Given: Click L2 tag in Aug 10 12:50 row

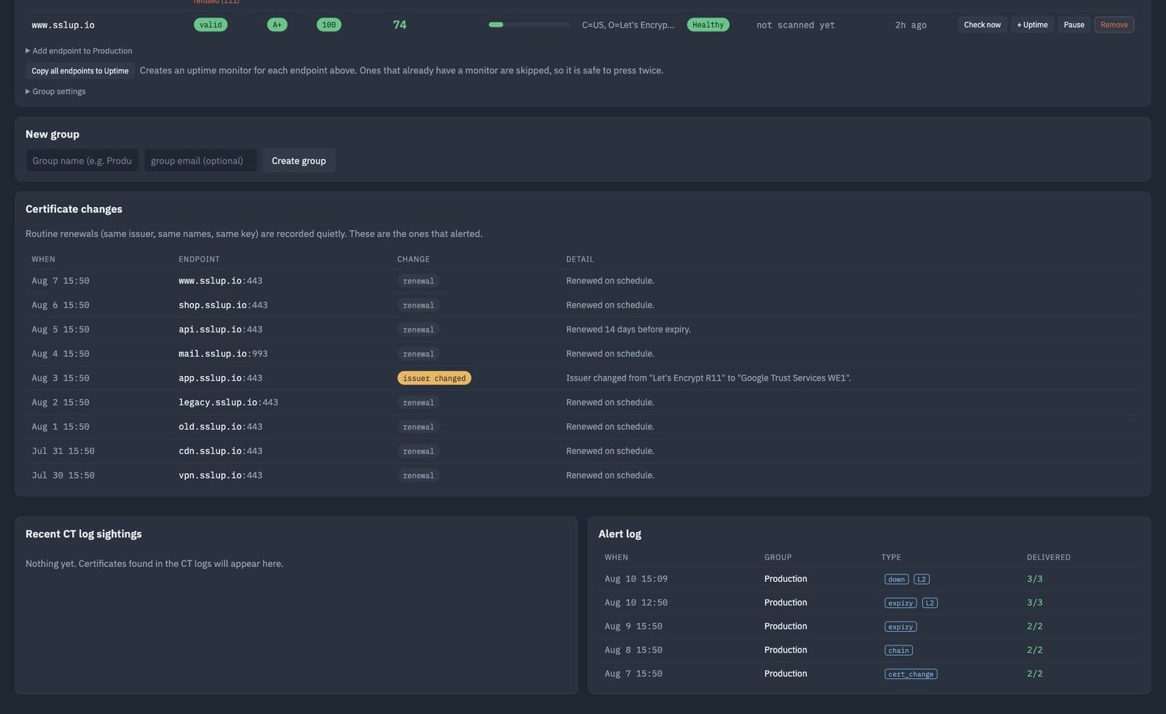Looking at the screenshot, I should pyautogui.click(x=930, y=603).
